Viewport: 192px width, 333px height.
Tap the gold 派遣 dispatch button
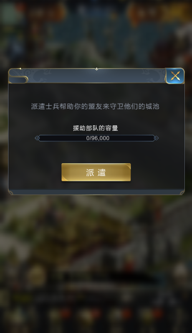[96, 172]
